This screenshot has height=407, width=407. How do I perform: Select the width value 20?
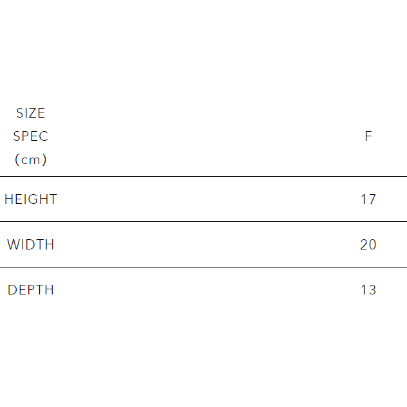368,245
